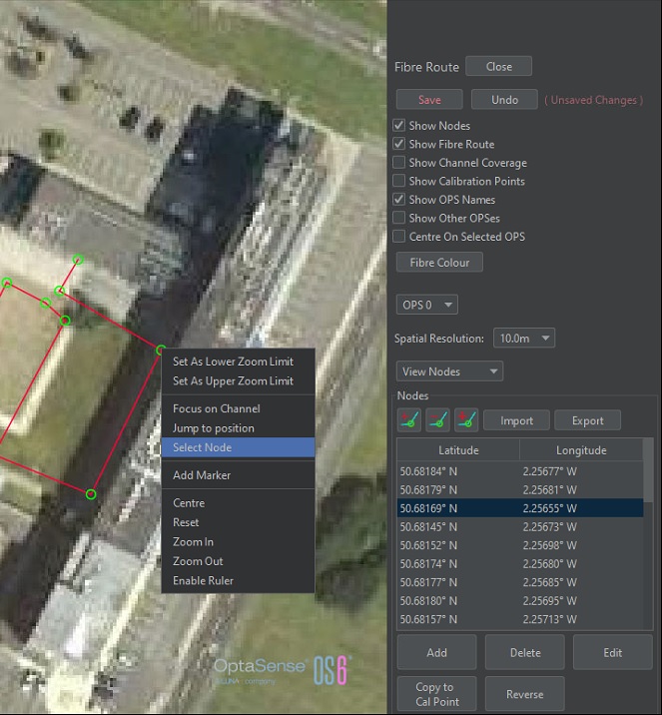Uncheck Show Fibre Route
Screen dimensions: 662x715
click(x=399, y=144)
